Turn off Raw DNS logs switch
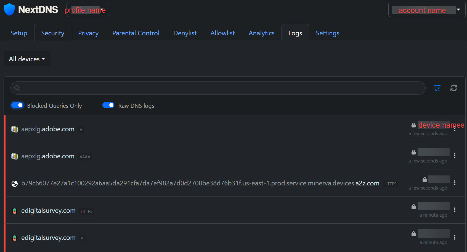This screenshot has height=252, width=467. 108,105
